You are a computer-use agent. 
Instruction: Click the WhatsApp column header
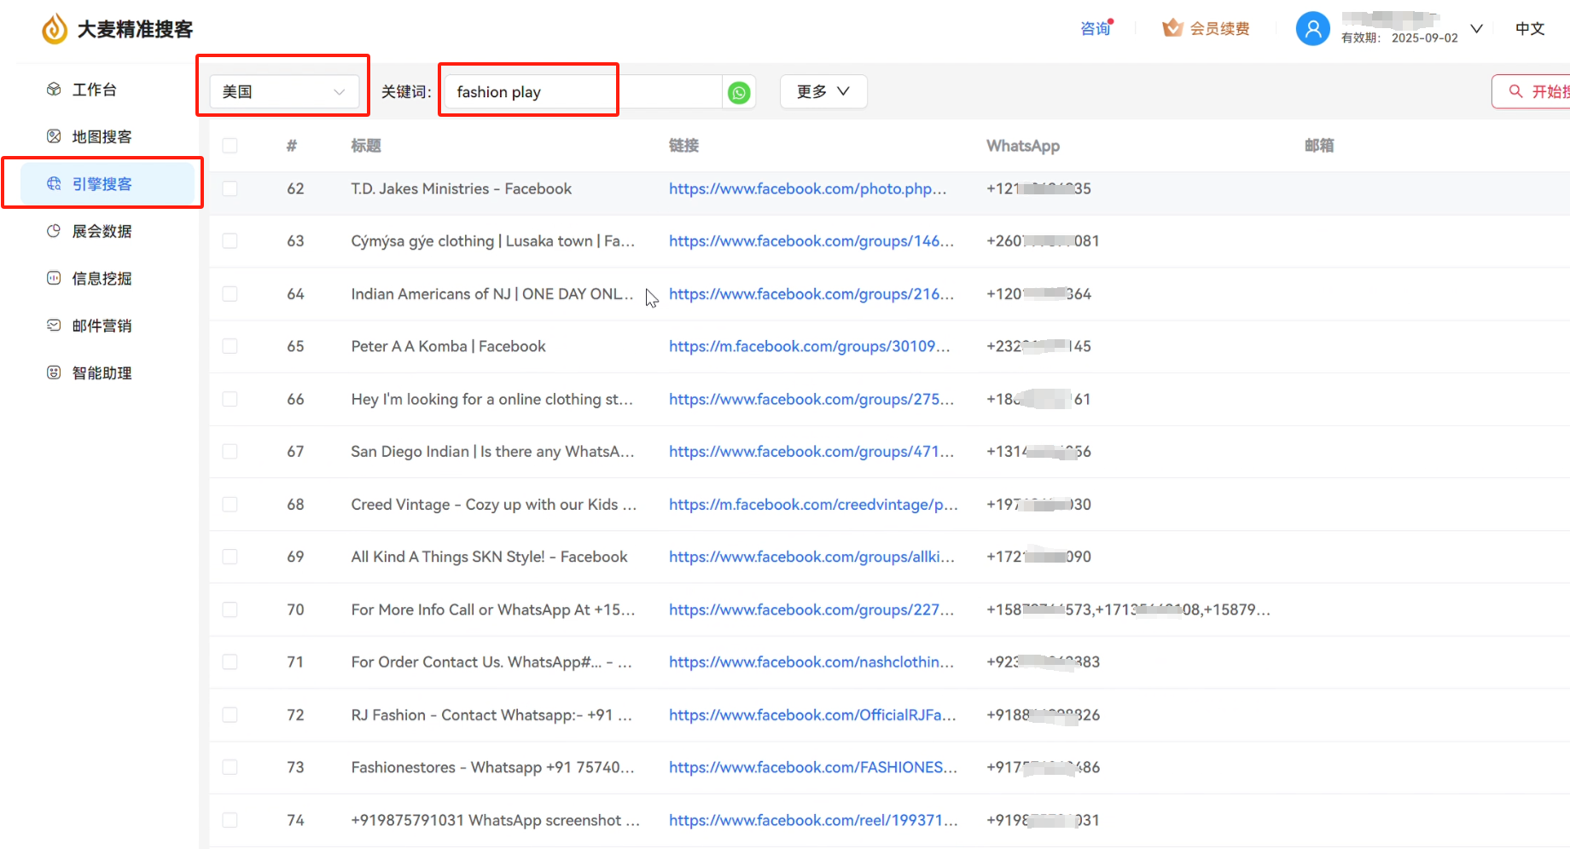tap(1023, 146)
